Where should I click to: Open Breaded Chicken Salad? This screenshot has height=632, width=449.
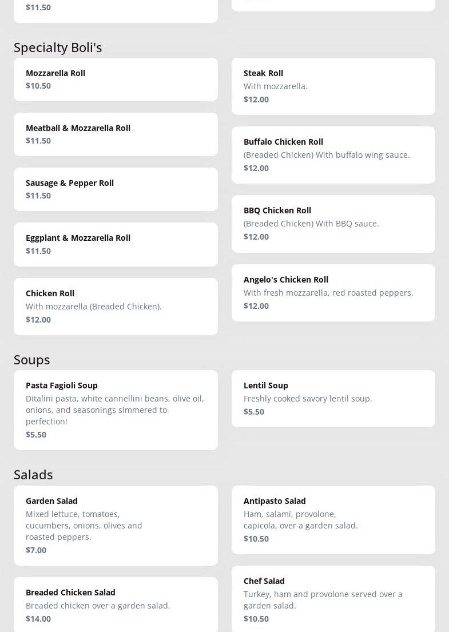[116, 605]
